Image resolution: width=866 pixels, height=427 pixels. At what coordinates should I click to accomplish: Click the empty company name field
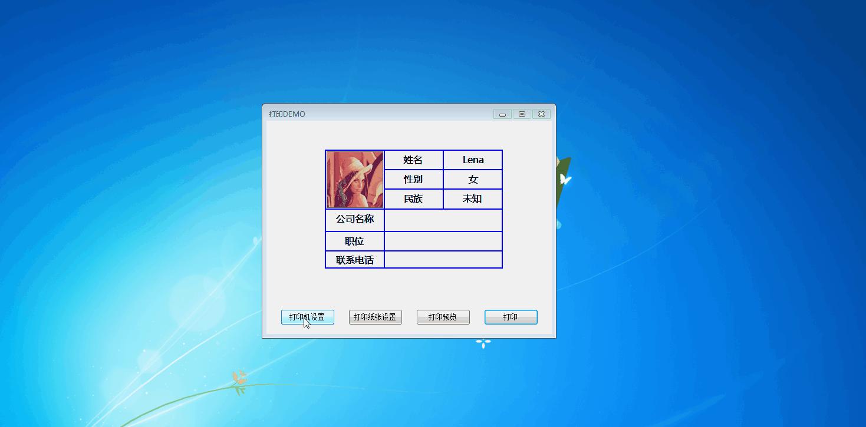tap(443, 219)
